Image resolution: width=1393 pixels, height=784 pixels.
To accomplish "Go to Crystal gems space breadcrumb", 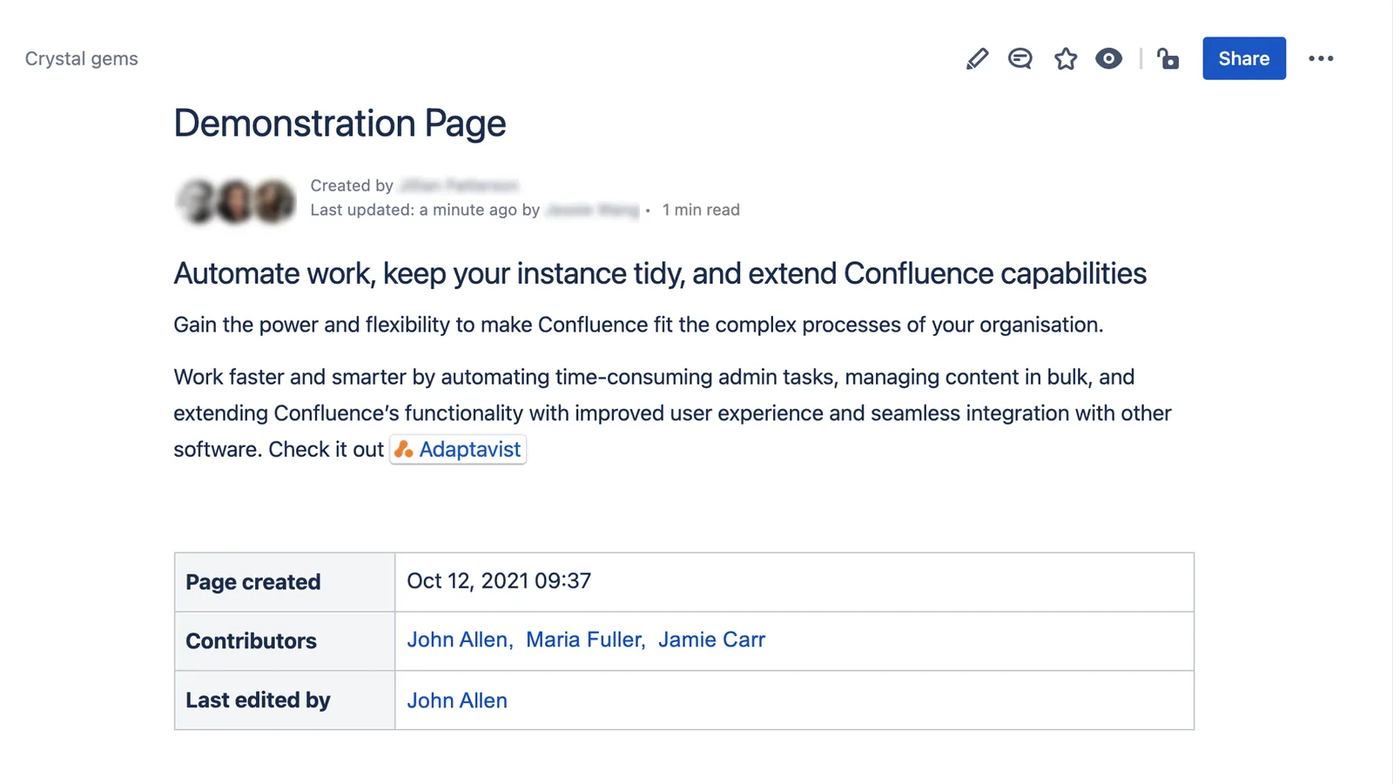I will [82, 58].
